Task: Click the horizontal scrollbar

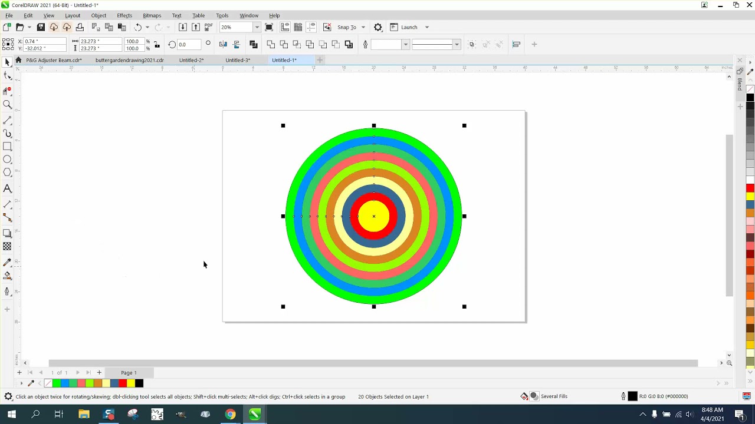Action: (x=373, y=363)
